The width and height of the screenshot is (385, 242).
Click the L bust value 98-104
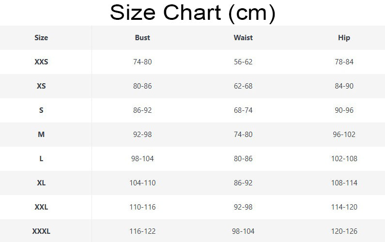click(x=142, y=159)
